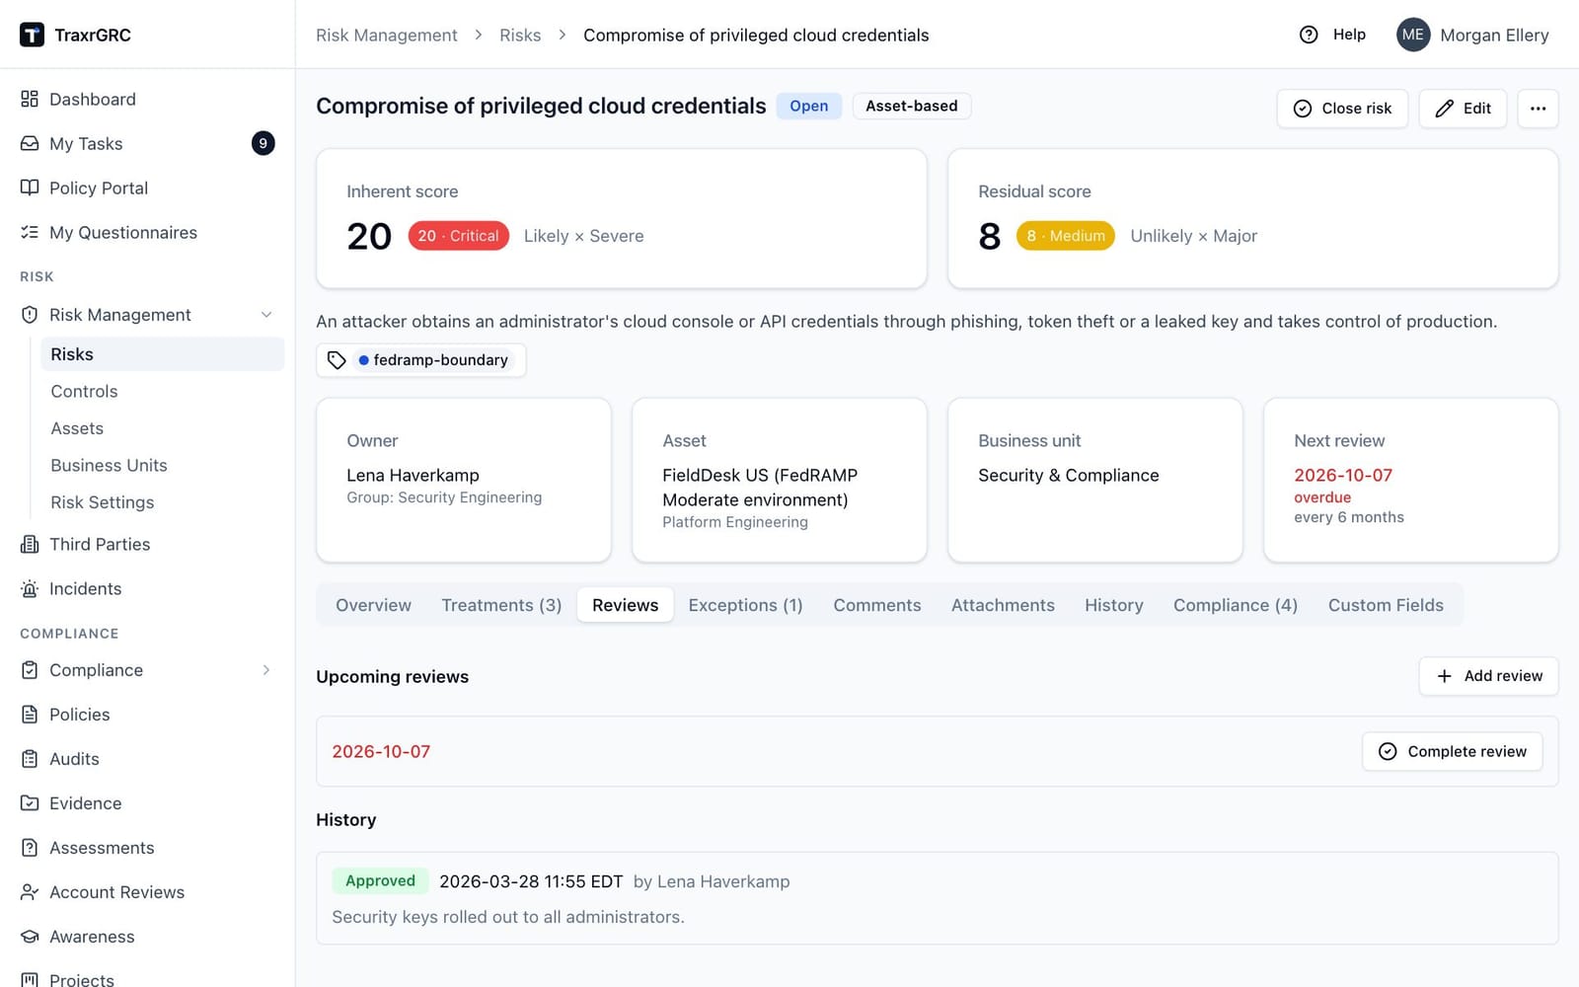Click the Incidents siren icon
Image resolution: width=1579 pixels, height=987 pixels.
30,588
